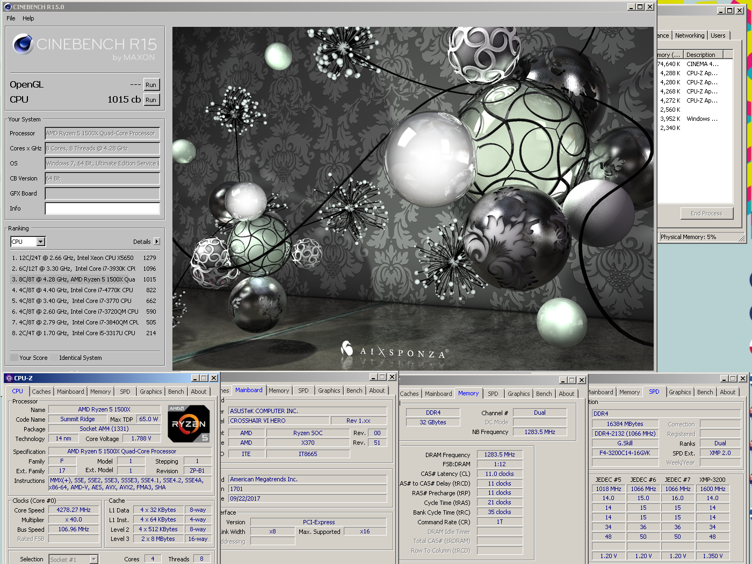Select ranking row Intel Core i5-3317U

[84, 333]
